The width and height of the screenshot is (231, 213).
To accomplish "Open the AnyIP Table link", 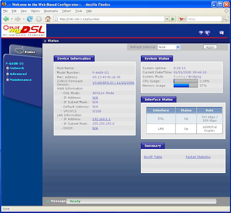I will (153, 157).
